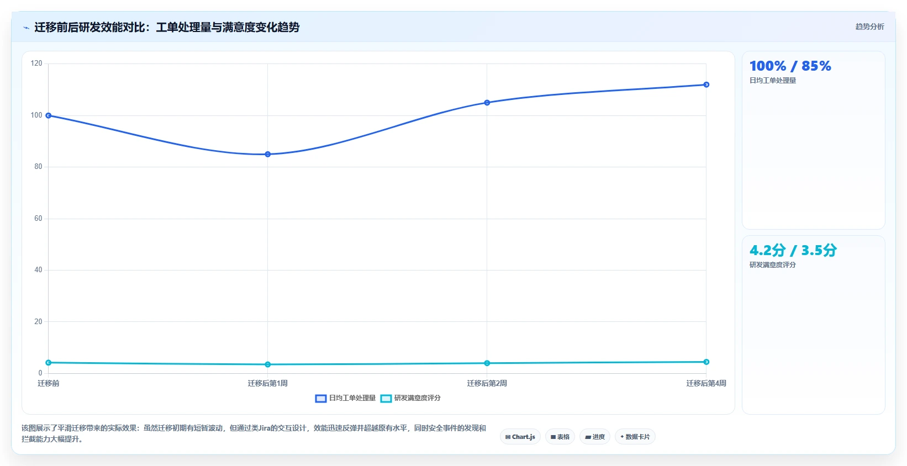Click blue data point at 迁移后第4周
Image resolution: width=907 pixels, height=466 pixels.
tap(706, 84)
